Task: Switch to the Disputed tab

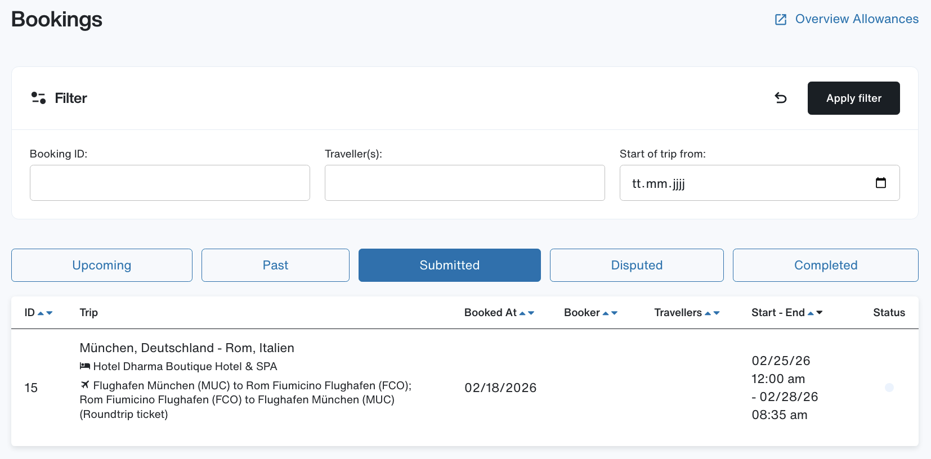Action: [637, 265]
